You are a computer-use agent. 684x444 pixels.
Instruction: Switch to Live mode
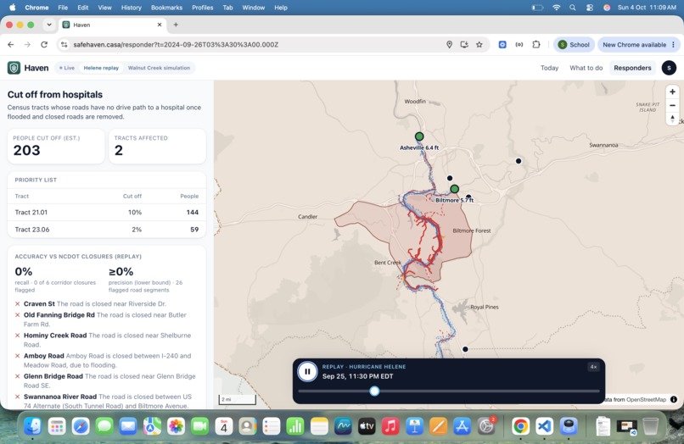67,68
